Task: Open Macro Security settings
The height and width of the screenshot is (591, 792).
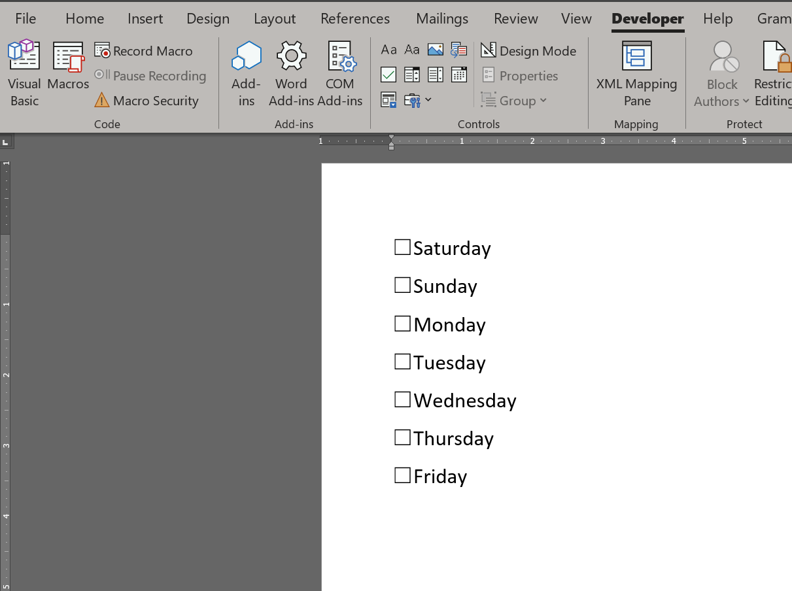Action: [146, 101]
